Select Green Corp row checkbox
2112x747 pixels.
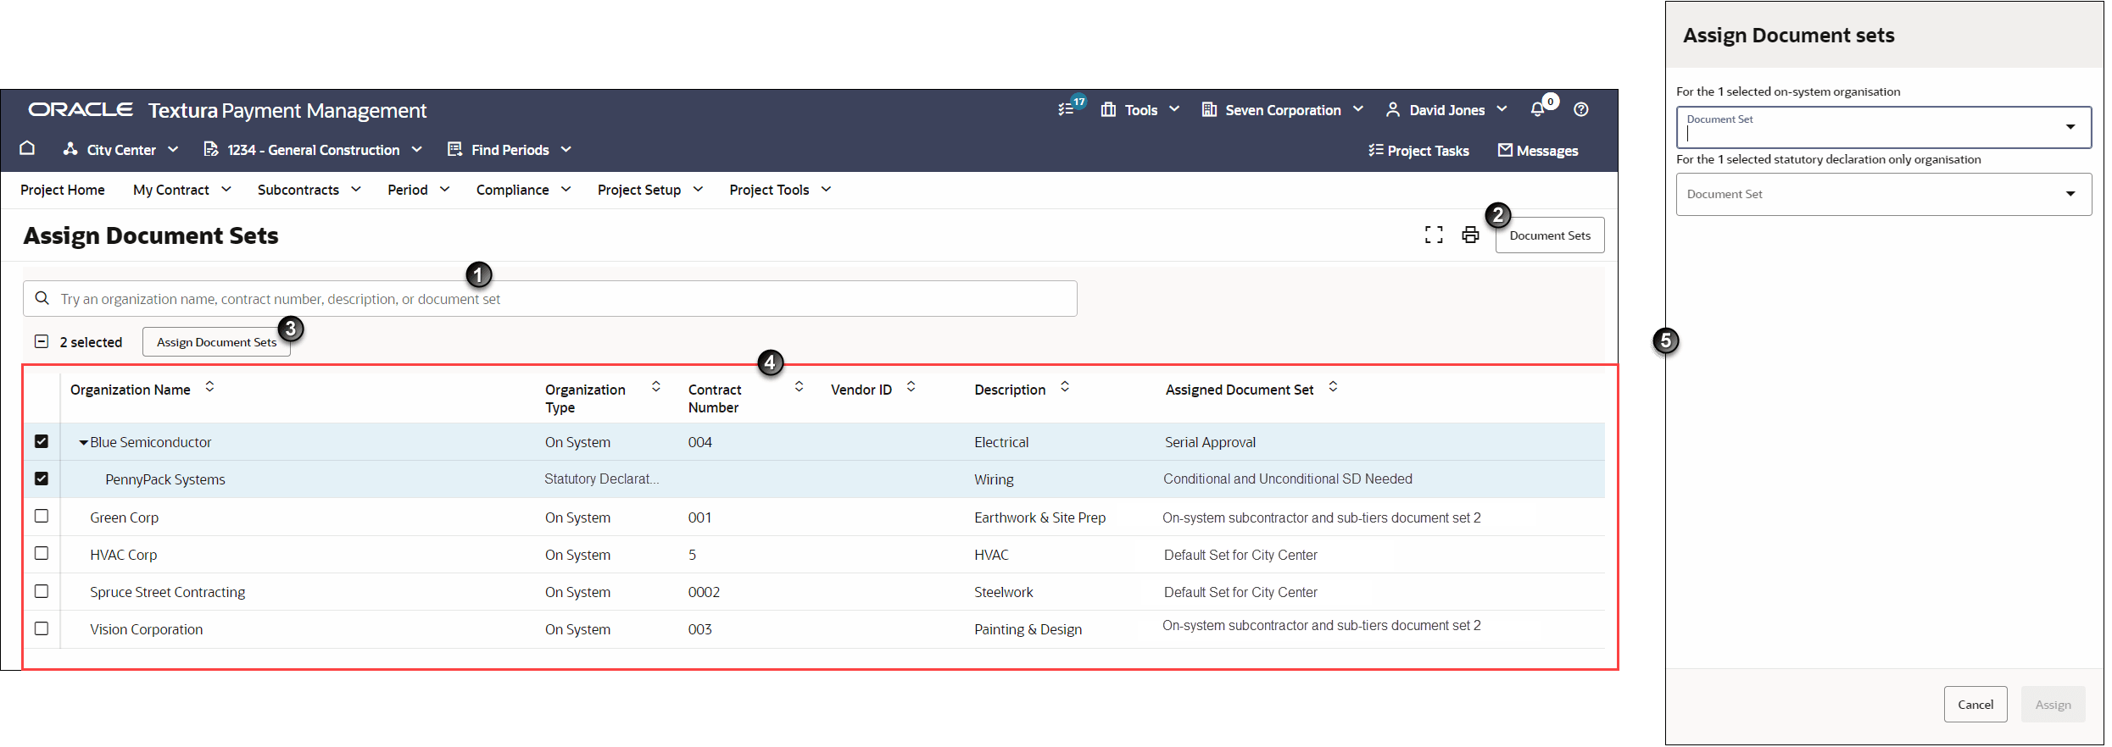pos(42,516)
